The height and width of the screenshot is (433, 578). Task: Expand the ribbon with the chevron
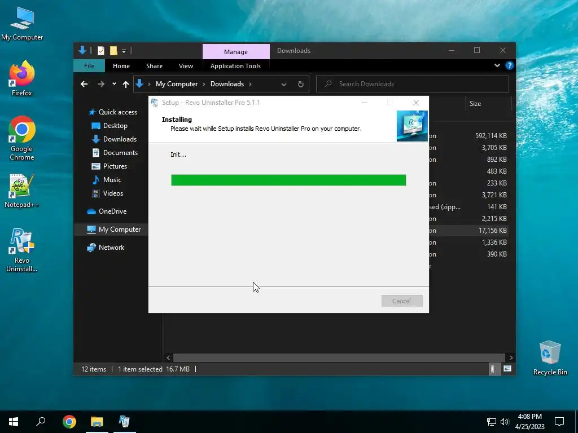click(x=497, y=65)
